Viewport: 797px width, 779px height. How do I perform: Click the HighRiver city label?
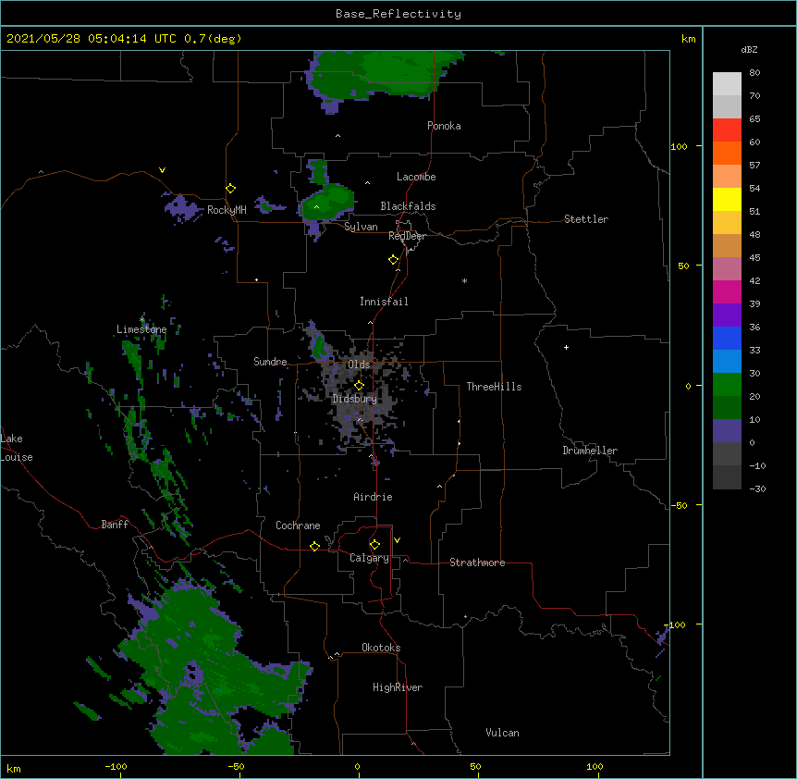tap(398, 687)
